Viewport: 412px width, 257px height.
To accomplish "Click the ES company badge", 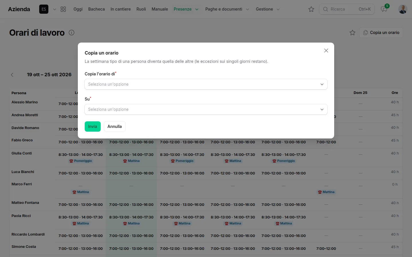I will 44,9.
